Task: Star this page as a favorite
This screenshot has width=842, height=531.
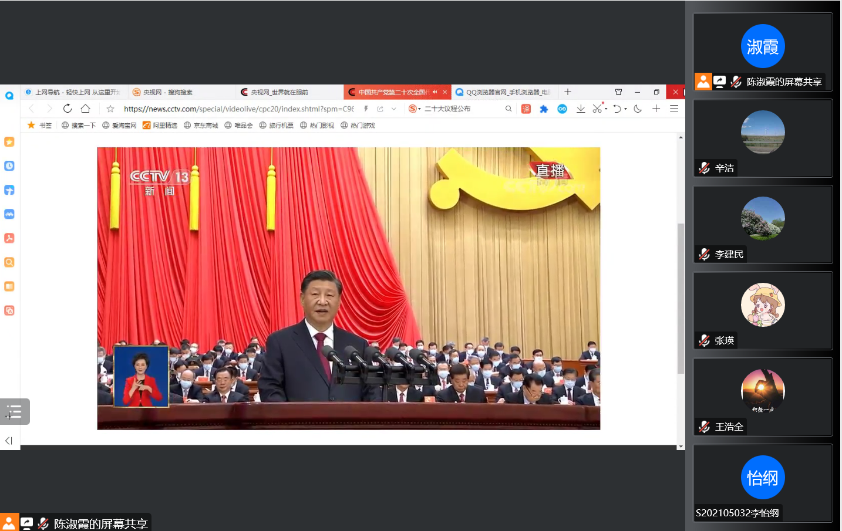Action: [x=110, y=109]
